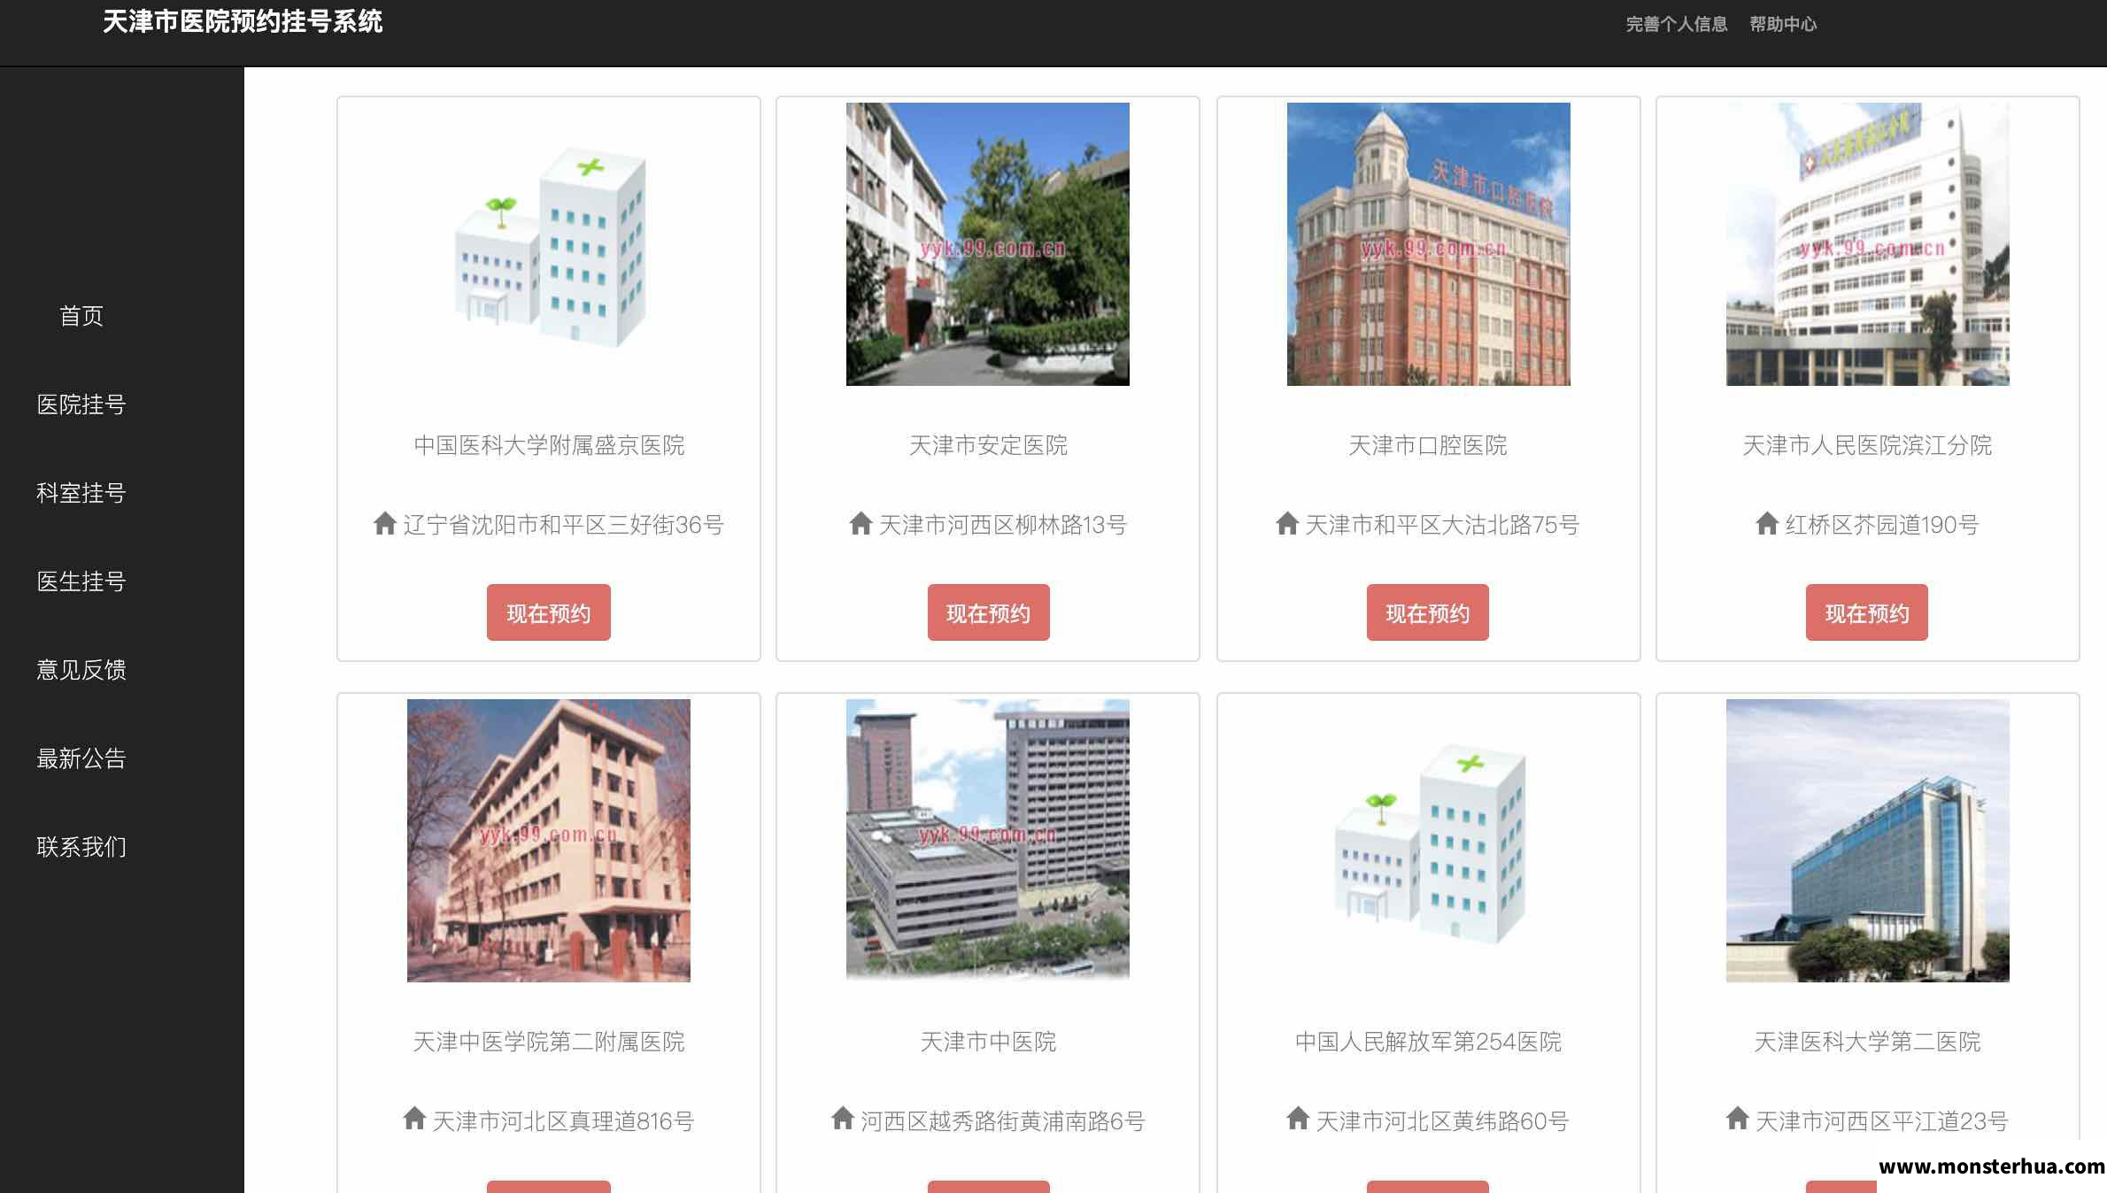Image resolution: width=2107 pixels, height=1193 pixels.
Task: Click home icon beside 天津市河西区平江道23号
Action: click(x=1737, y=1119)
